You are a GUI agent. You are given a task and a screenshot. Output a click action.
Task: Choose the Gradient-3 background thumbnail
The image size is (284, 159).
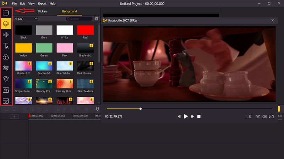point(44,66)
